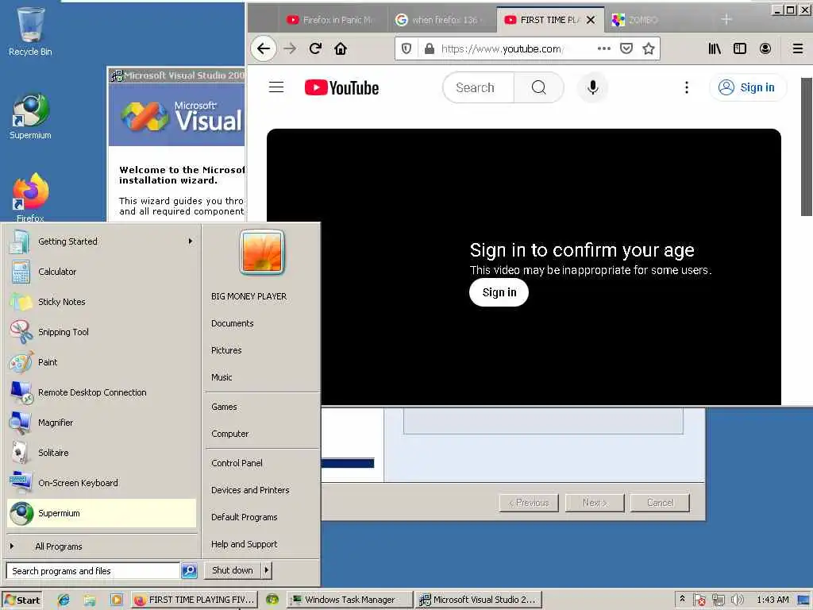Open Remote Desktop Connection

point(102,392)
